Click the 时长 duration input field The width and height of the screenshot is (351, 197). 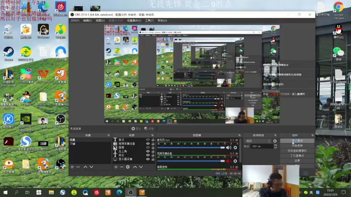click(x=262, y=147)
